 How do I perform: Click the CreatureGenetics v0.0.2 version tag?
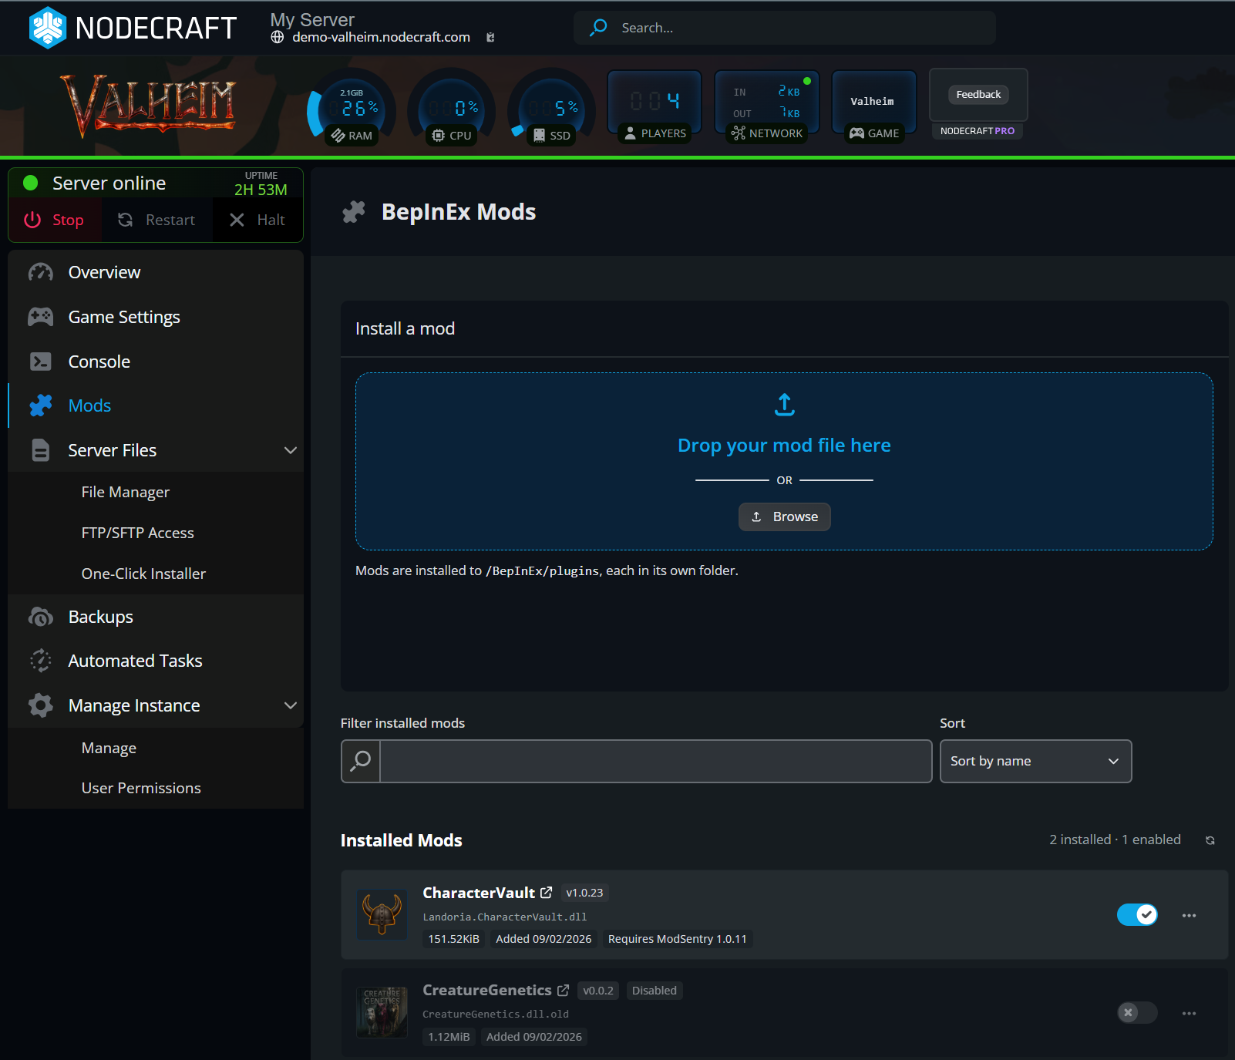coord(598,991)
